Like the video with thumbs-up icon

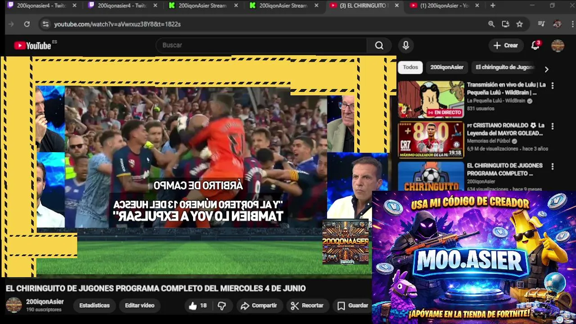click(x=193, y=306)
